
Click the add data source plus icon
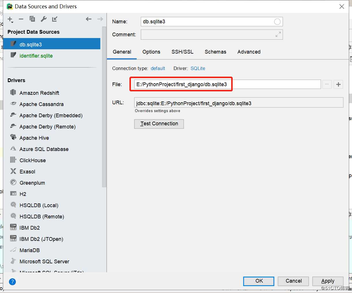tap(10, 19)
